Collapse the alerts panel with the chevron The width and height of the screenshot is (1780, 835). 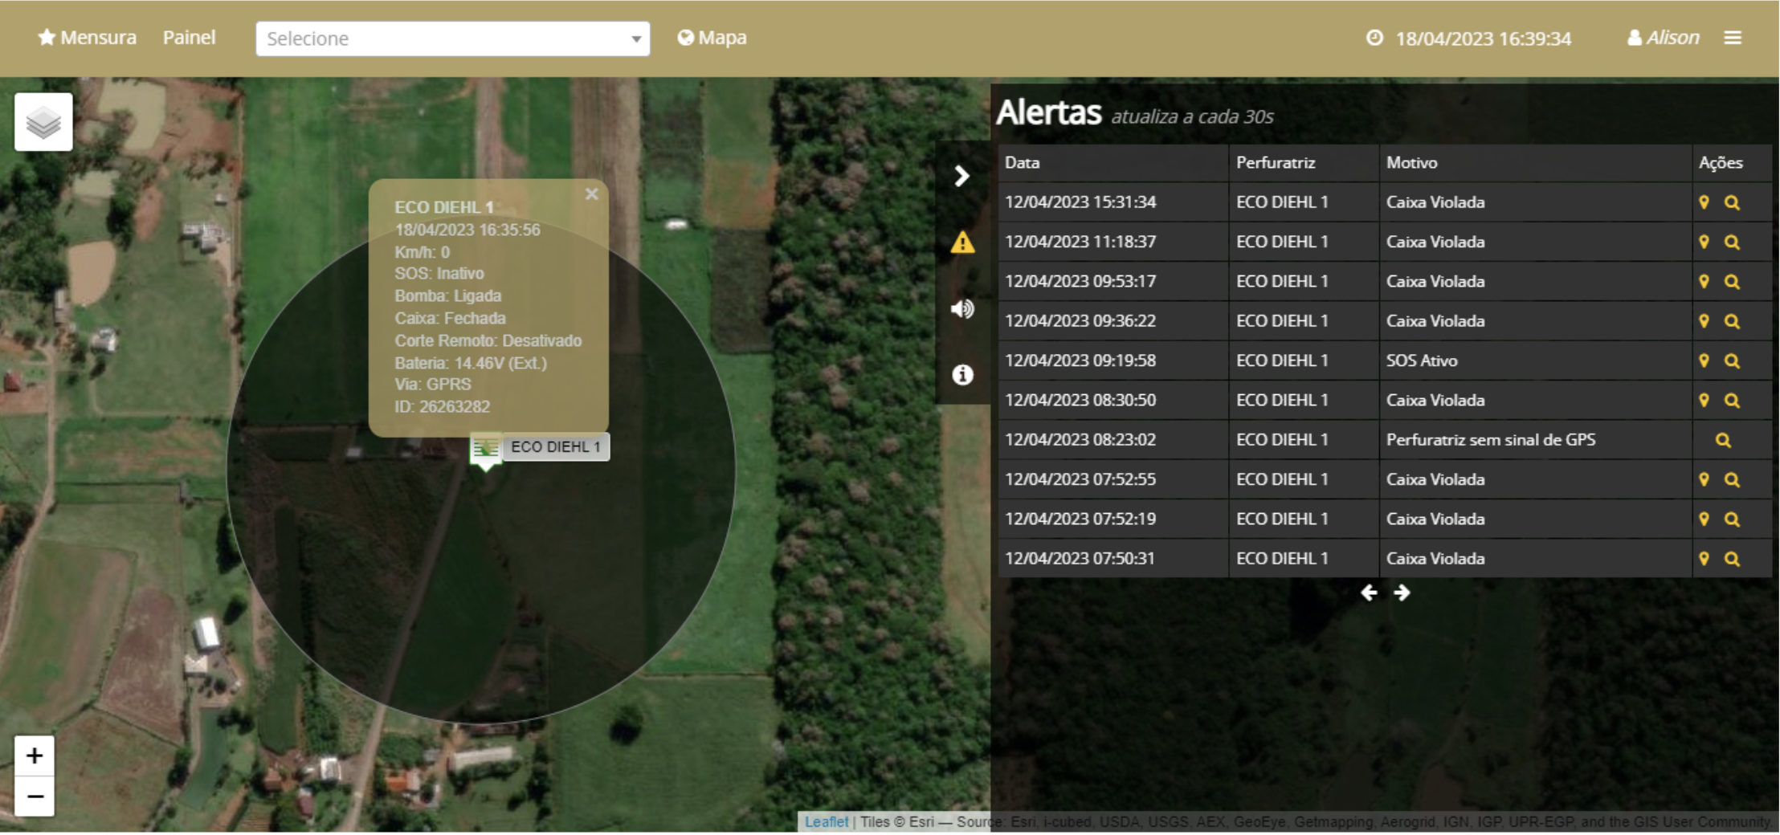tap(961, 176)
